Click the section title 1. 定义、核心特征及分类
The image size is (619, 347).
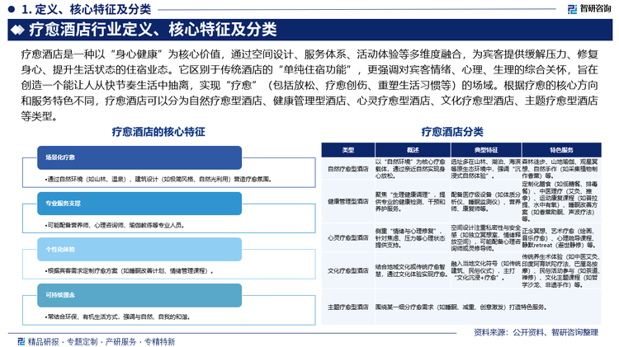(86, 9)
